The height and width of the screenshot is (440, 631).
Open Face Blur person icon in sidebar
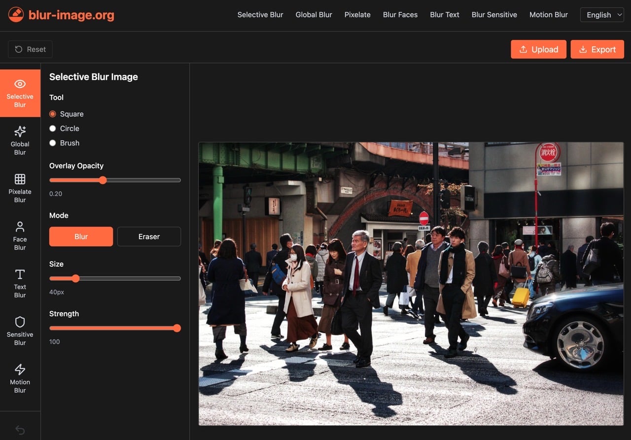click(20, 226)
